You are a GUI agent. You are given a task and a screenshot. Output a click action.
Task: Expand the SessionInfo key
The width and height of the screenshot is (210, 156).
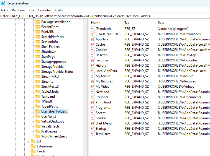click(x=33, y=42)
